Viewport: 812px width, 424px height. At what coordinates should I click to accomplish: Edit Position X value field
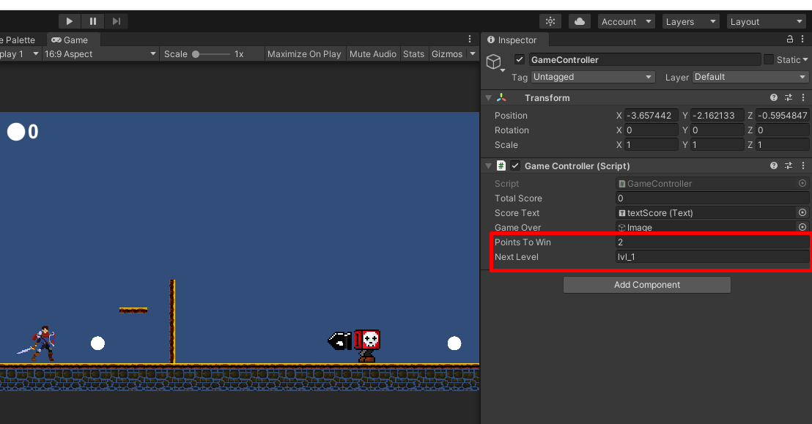point(651,116)
